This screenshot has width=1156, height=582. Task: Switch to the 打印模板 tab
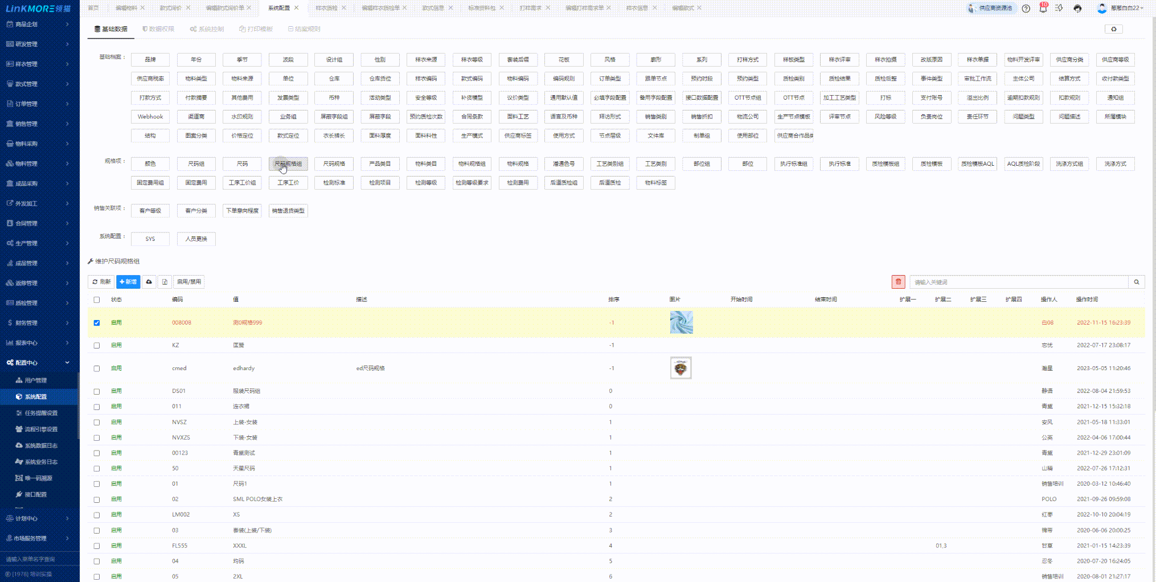[x=256, y=29]
